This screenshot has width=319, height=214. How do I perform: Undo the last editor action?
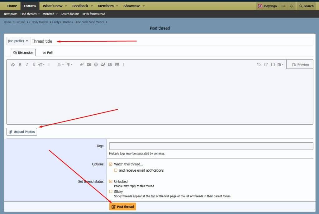(259, 65)
